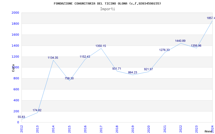The image size is (215, 134).
Task: Select the 200 y-axis tick label
Action: (x=16, y=111)
